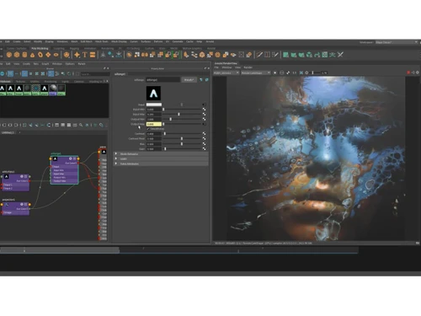This screenshot has width=421, height=316.
Task: Select the poly sphere shelf icon
Action: pyautogui.click(x=9, y=55)
